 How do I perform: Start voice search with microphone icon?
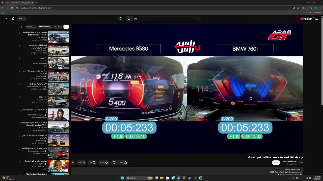click(120, 19)
